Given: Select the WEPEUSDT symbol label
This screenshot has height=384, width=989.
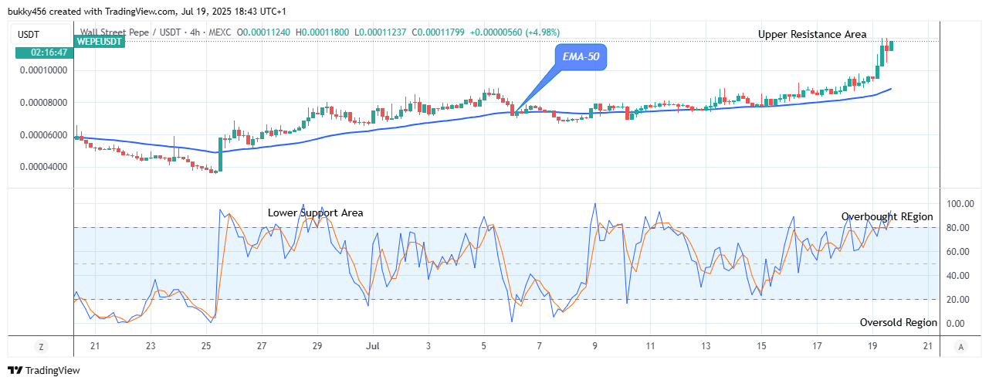Looking at the screenshot, I should (x=100, y=42).
